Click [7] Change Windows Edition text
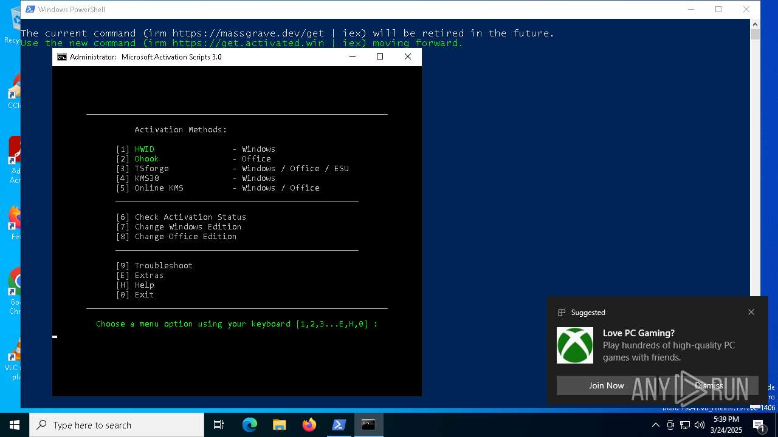778x437 pixels. tap(179, 226)
